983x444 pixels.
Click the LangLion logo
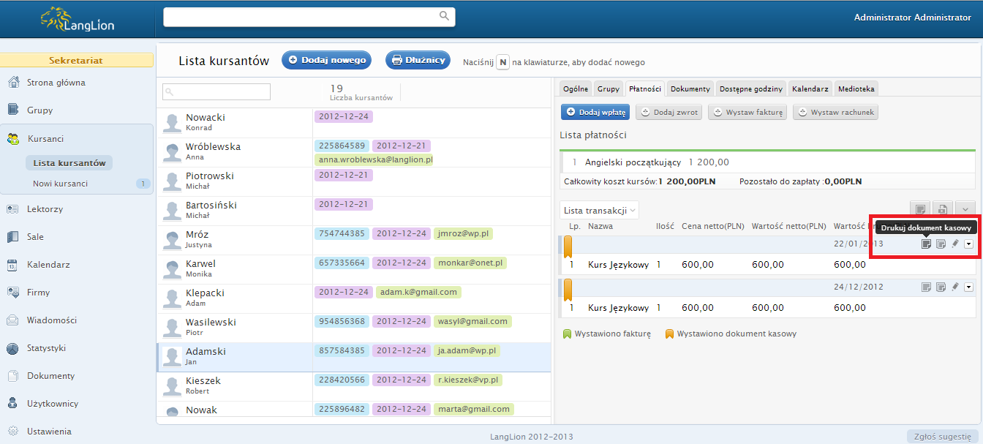77,20
